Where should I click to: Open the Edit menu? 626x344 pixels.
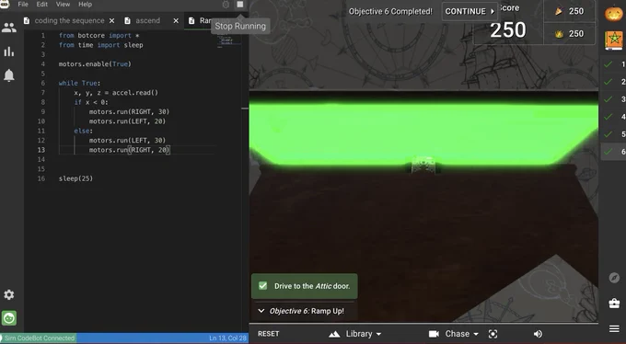[42, 5]
